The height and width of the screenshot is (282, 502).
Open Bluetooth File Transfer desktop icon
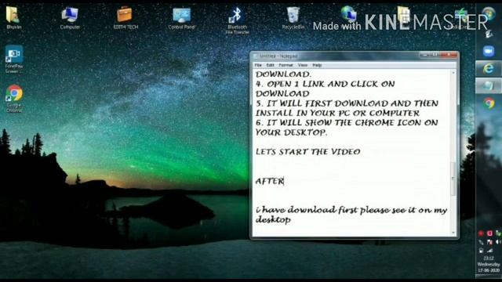tap(237, 20)
